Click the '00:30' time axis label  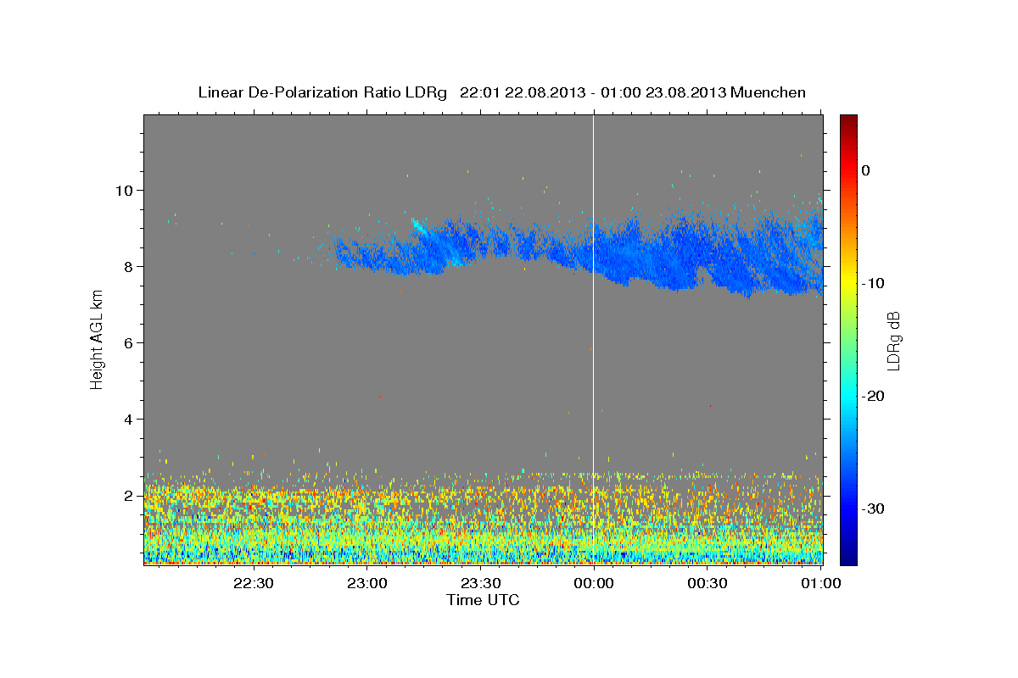[707, 584]
